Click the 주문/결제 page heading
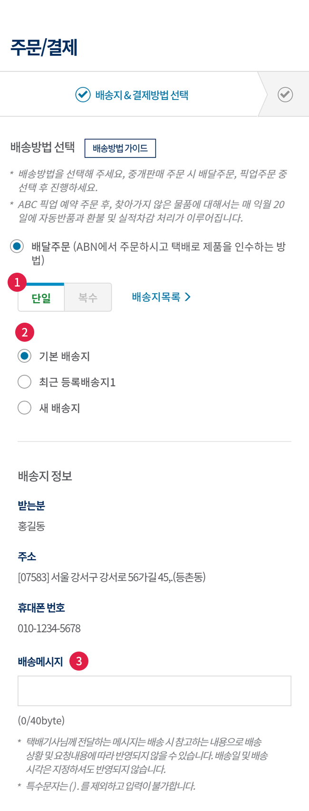309x811 pixels. (44, 47)
